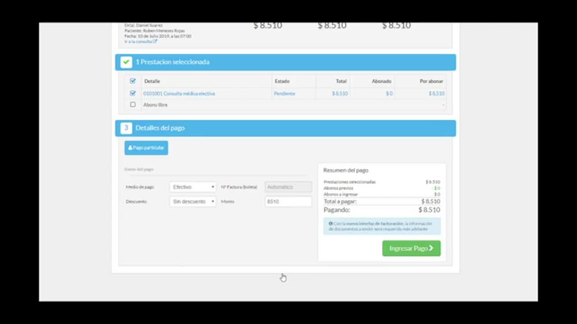Click the Fecha: 10 de Julio 2019 text
The image size is (577, 324).
(158, 36)
